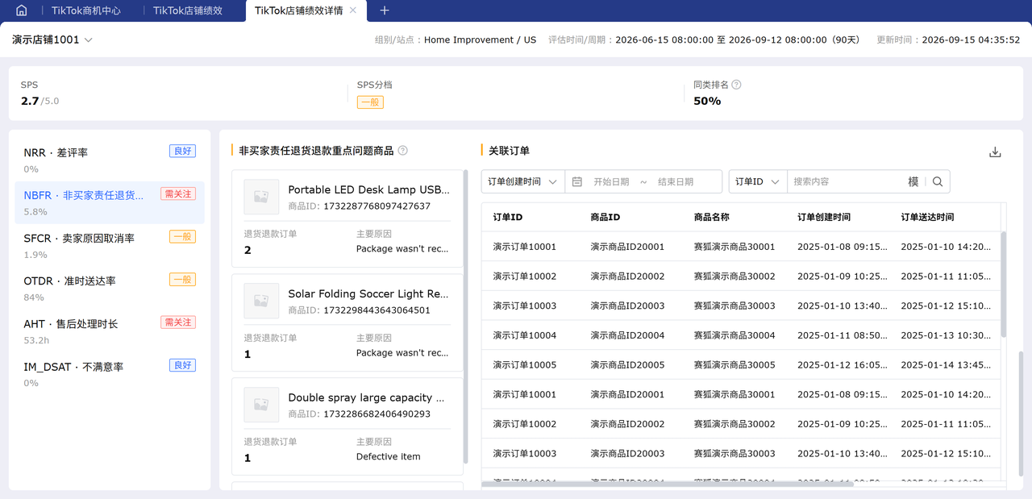The width and height of the screenshot is (1032, 499).
Task: Open the 订单ID search type dropdown
Action: (757, 182)
